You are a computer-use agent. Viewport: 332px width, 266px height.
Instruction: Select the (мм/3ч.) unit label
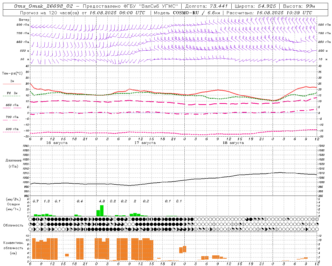(13, 199)
